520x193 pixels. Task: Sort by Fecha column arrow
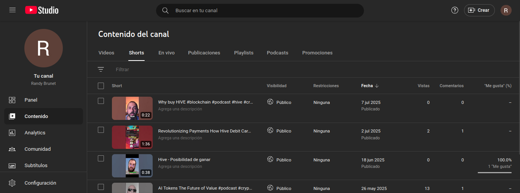377,86
